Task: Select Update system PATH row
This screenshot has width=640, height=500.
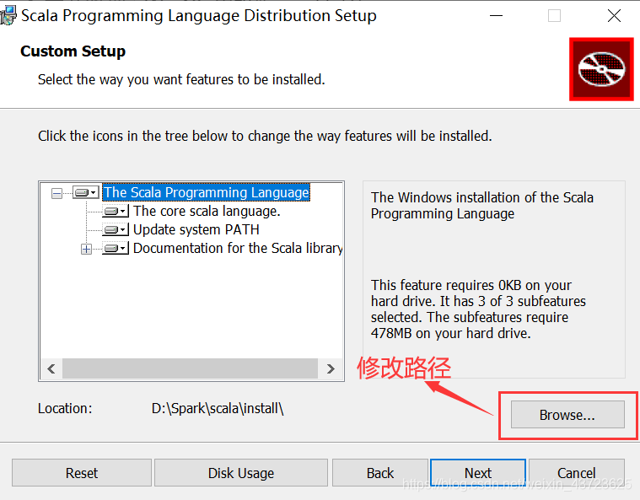Action: 196,230
